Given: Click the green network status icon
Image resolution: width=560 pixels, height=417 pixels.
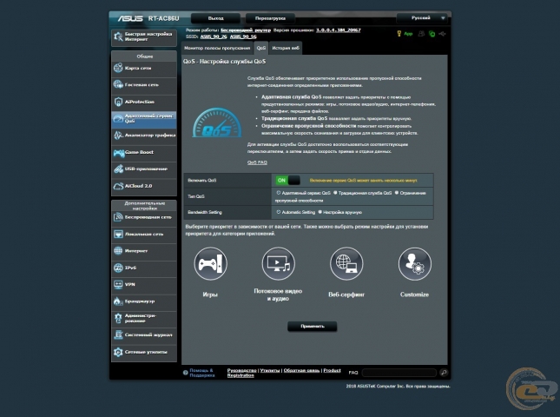Looking at the screenshot, I should pos(432,34).
